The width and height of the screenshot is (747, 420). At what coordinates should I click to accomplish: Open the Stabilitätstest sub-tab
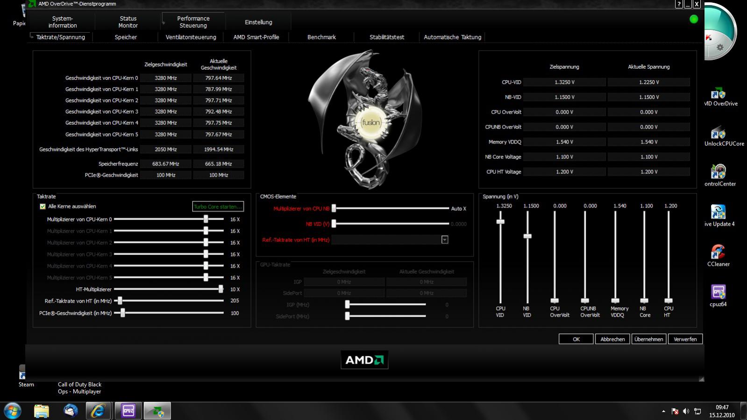tap(387, 37)
